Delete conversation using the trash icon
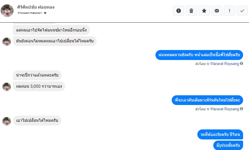Screen dimensions: 249x150 coord(191,11)
